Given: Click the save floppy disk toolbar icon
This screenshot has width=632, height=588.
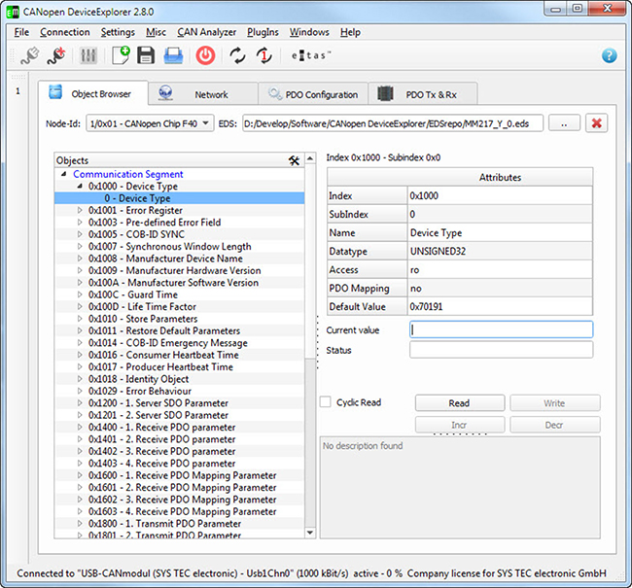Looking at the screenshot, I should click(x=146, y=55).
